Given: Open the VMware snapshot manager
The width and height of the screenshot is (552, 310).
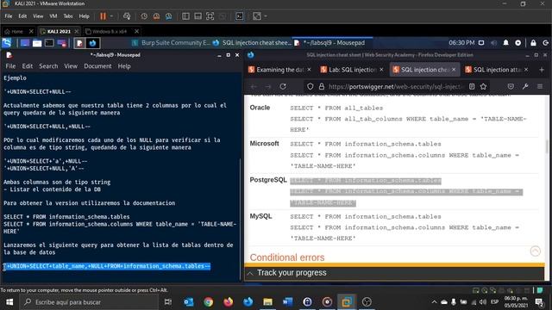Looking at the screenshot, I should coord(169,16).
